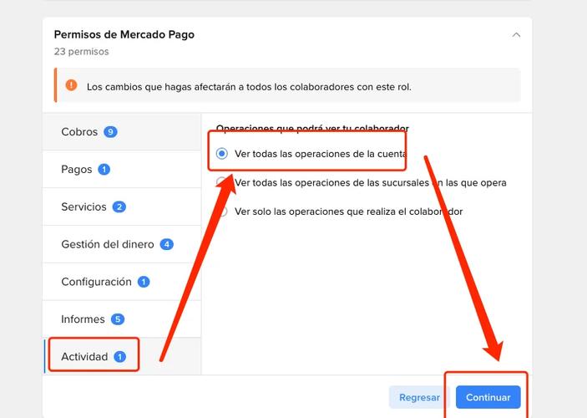
Task: Open the Pagos permissions tab
Action: 122,169
